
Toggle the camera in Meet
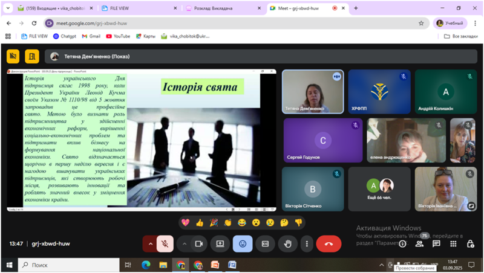(x=199, y=244)
